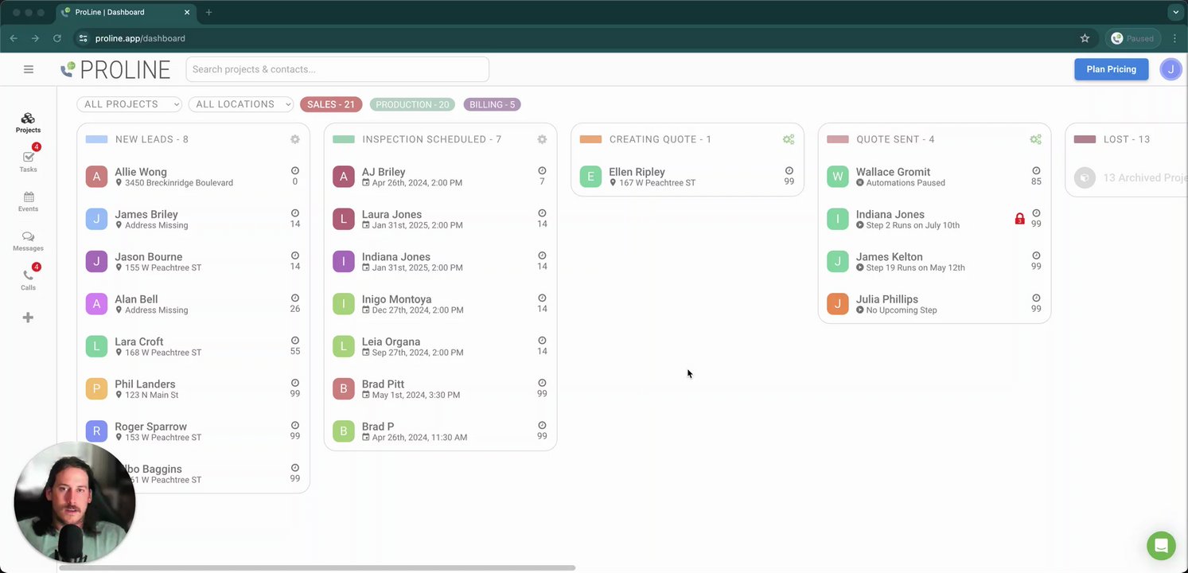Click the clock timer icon on AJ Briley
The width and height of the screenshot is (1188, 573).
542,171
